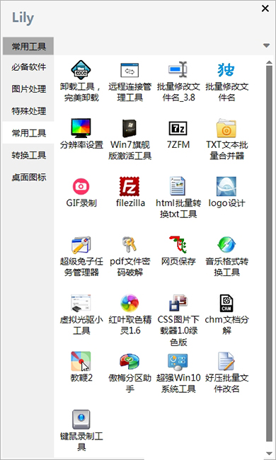276x460 pixels.
Task: Open 键鼠录制工具 icon
Action: [x=81, y=420]
